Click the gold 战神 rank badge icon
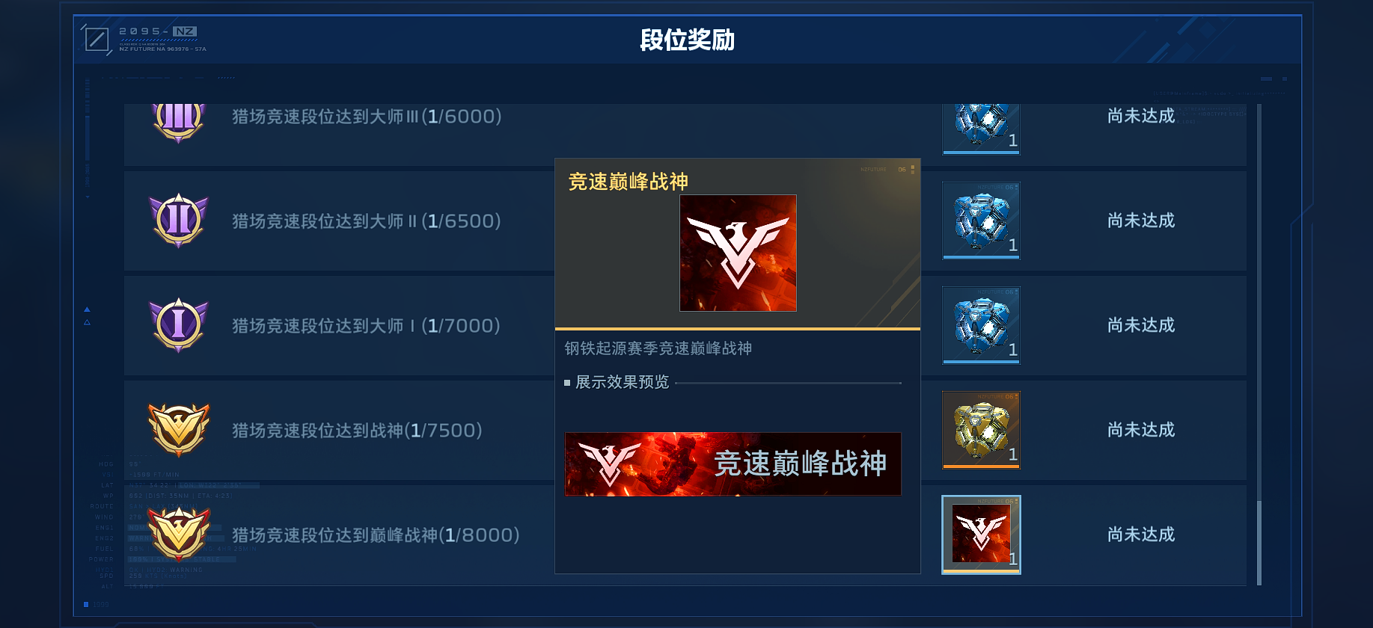This screenshot has width=1373, height=628. coord(179,430)
